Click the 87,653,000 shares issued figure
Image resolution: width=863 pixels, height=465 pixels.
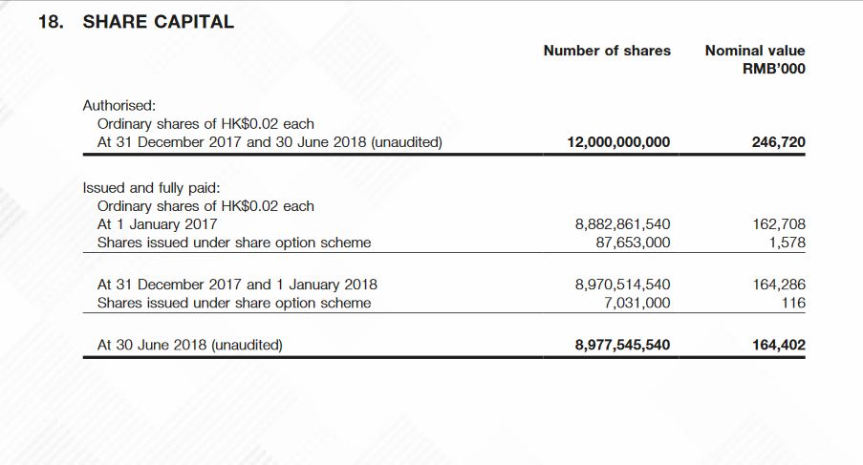coord(632,243)
